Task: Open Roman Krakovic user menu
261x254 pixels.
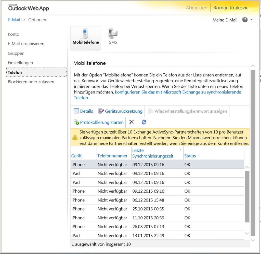Action: pos(231,8)
